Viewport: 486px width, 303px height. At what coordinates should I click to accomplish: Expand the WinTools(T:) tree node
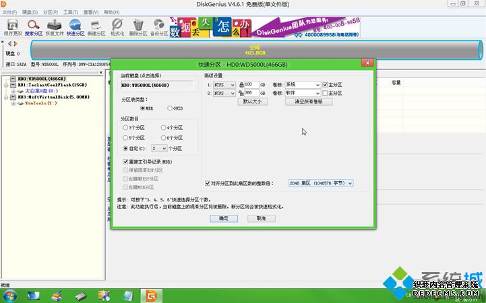coord(13,104)
